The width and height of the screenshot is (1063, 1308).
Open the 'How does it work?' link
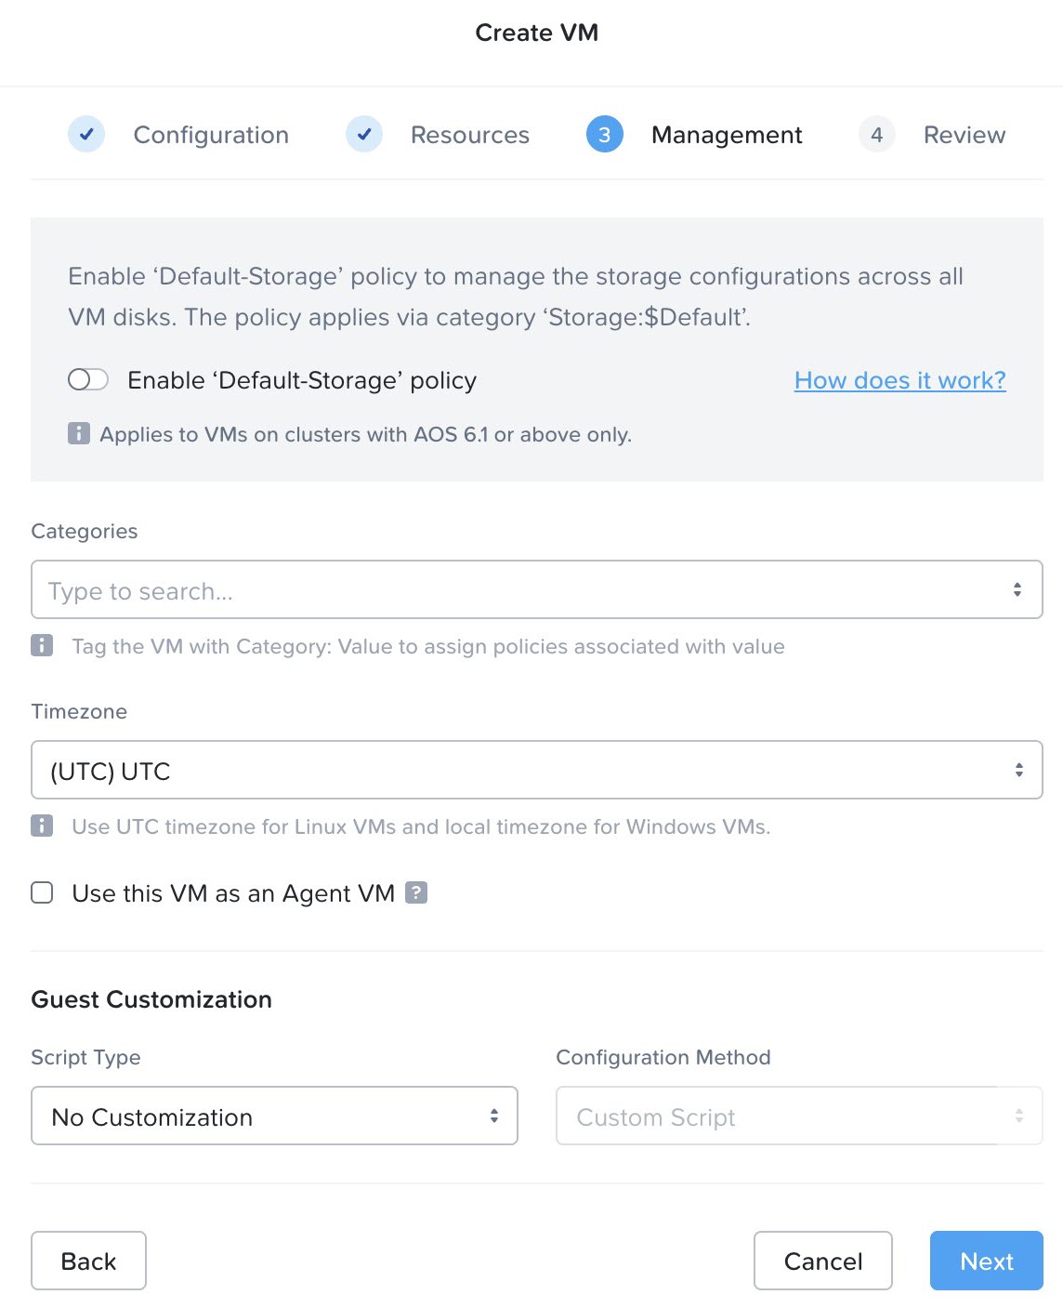point(899,380)
